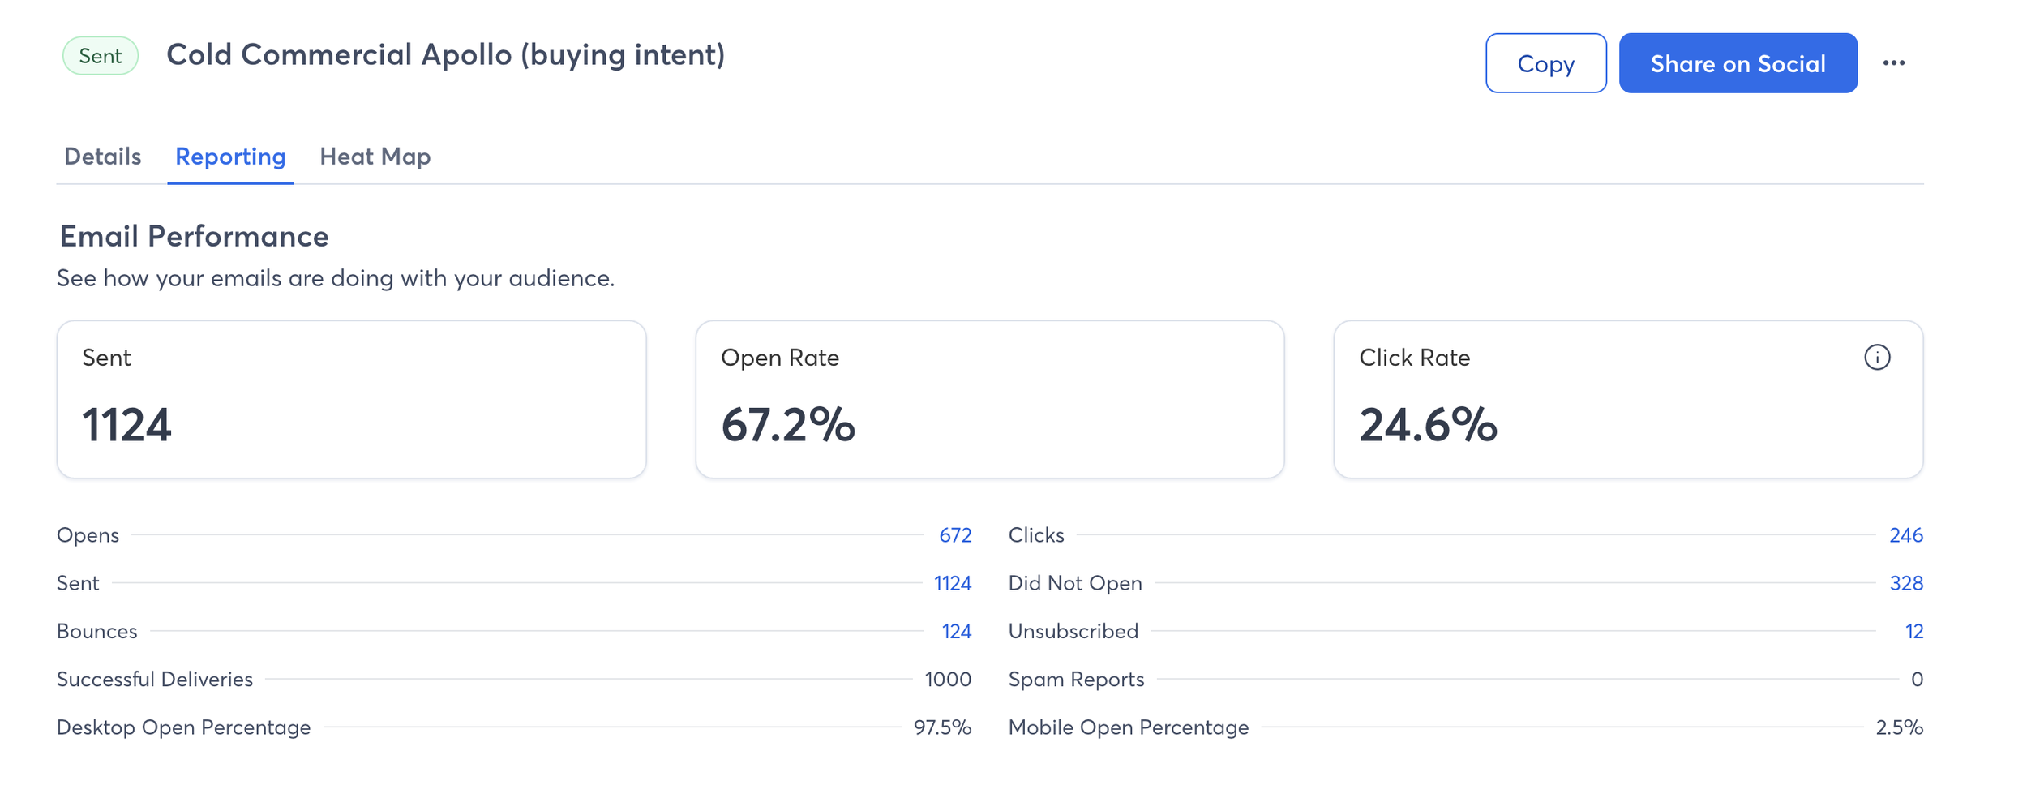The image size is (2027, 811).
Task: Select the Sent 1124 summary card
Action: [351, 399]
